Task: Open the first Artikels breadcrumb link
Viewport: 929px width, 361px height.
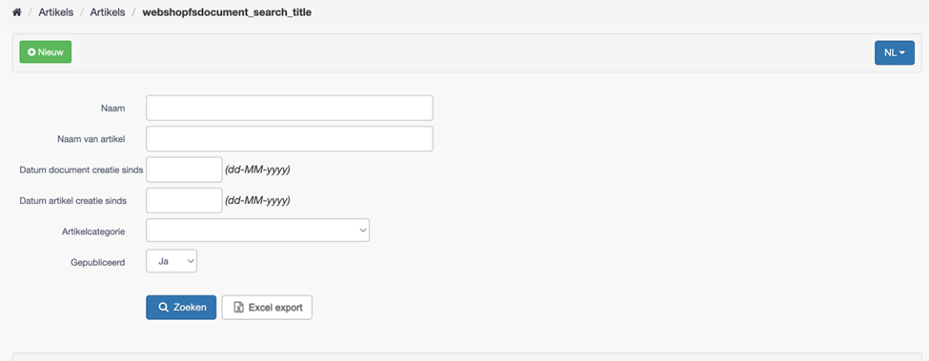Action: (x=56, y=12)
